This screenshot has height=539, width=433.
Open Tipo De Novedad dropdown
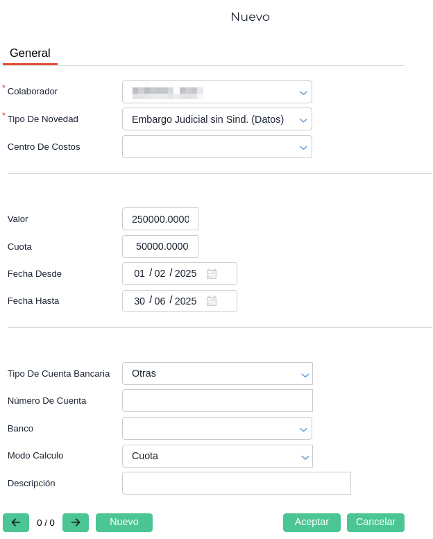click(303, 120)
